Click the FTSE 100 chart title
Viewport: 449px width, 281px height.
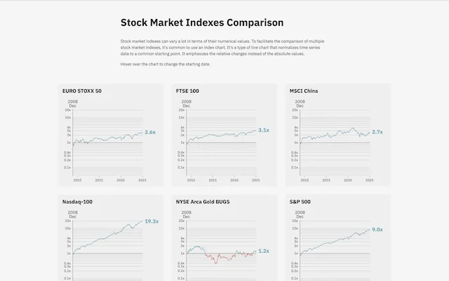click(x=187, y=91)
